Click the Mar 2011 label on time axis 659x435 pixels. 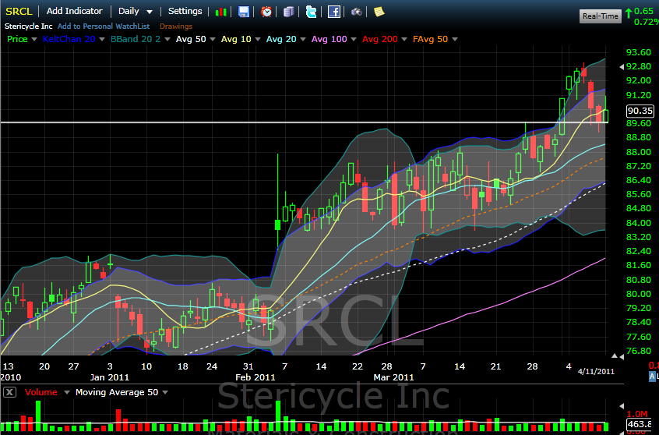pyautogui.click(x=393, y=377)
